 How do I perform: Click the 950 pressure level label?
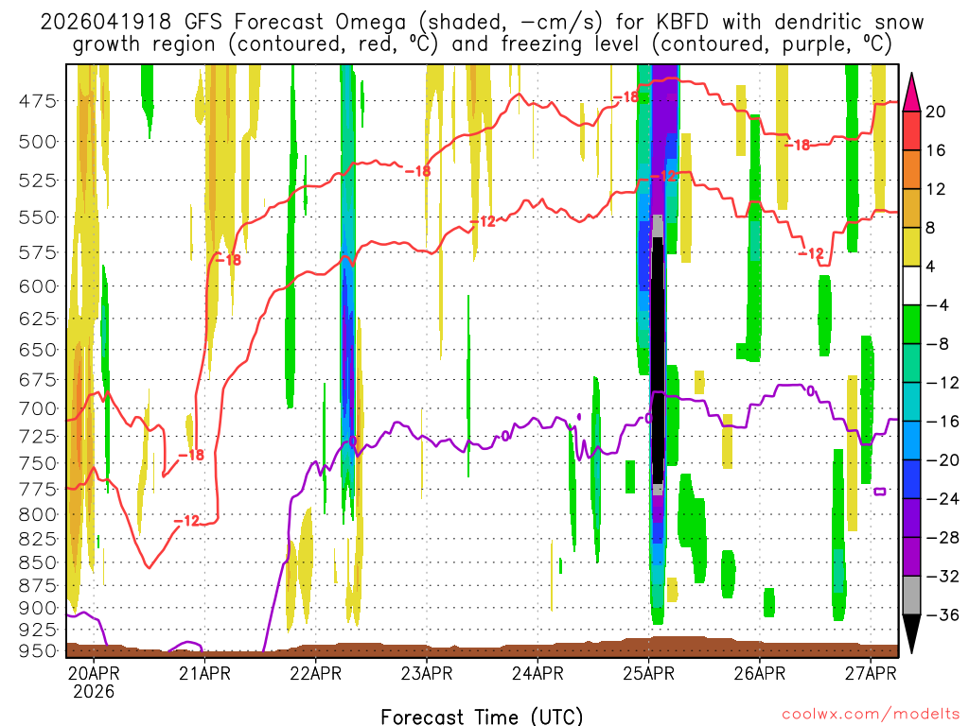pos(38,650)
